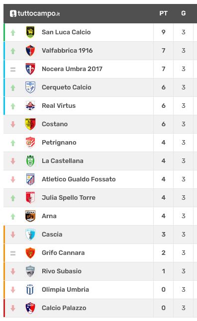Open the Julia Spello Torre team page

(69, 198)
